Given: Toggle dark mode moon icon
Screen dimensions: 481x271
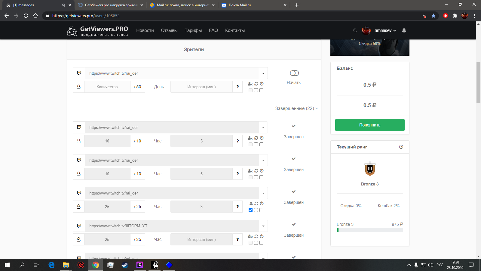Looking at the screenshot, I should pyautogui.click(x=355, y=30).
